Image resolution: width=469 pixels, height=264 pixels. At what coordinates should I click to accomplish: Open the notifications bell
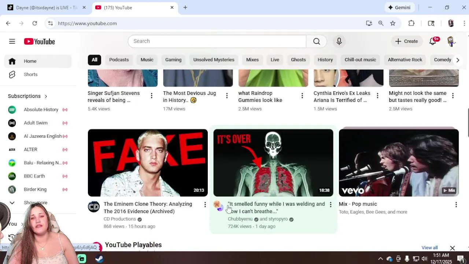[433, 41]
